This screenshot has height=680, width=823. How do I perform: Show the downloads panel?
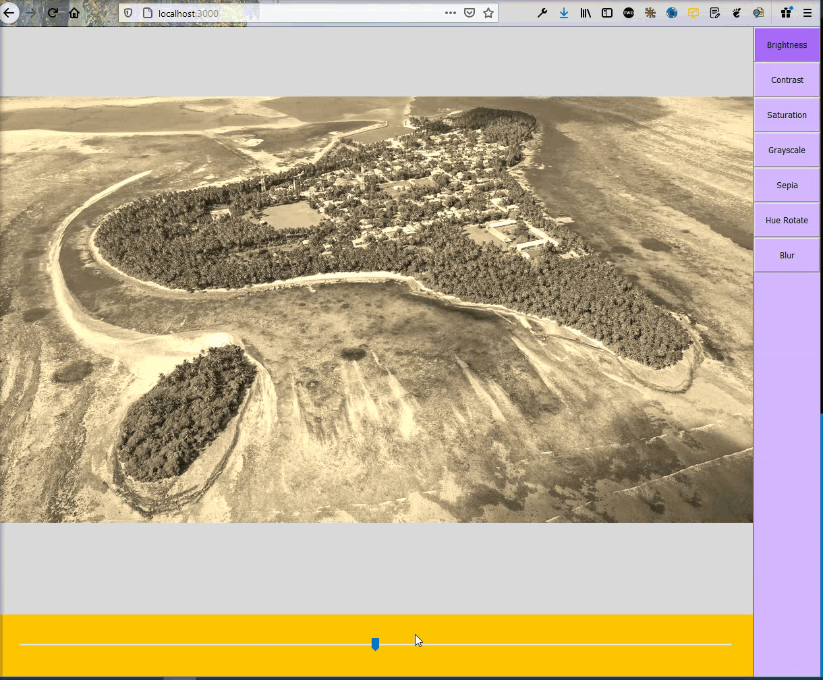pos(564,13)
